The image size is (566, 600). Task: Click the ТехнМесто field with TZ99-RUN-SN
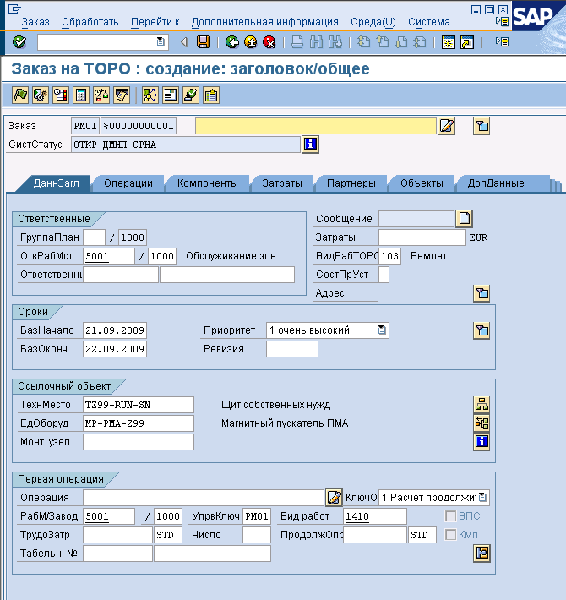coord(139,405)
